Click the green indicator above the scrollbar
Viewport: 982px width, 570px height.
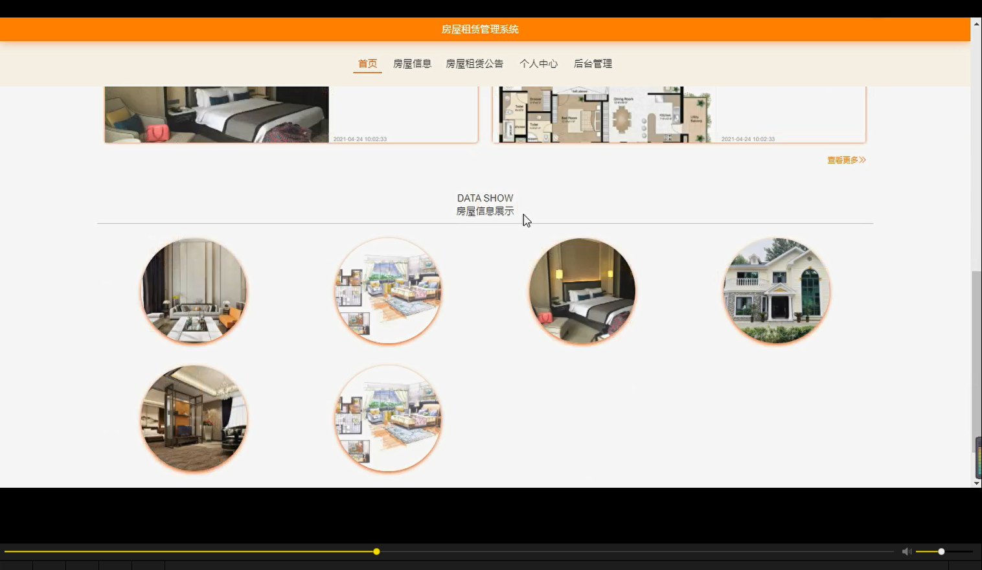click(x=978, y=458)
